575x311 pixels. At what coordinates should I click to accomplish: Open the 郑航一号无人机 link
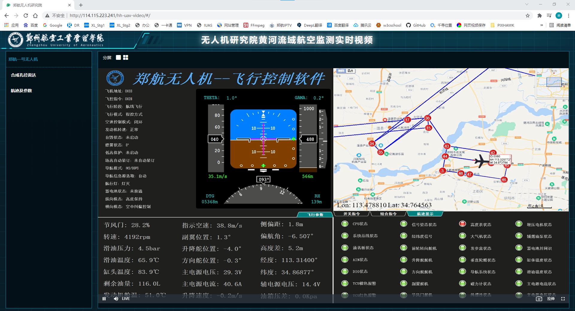tap(23, 59)
